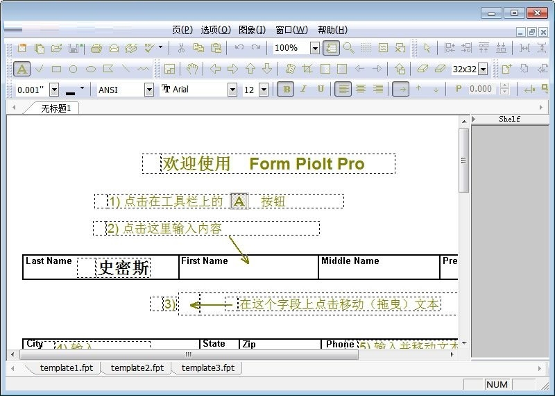Open the 窗口(W) menu
This screenshot has height=396, width=555.
(291, 30)
